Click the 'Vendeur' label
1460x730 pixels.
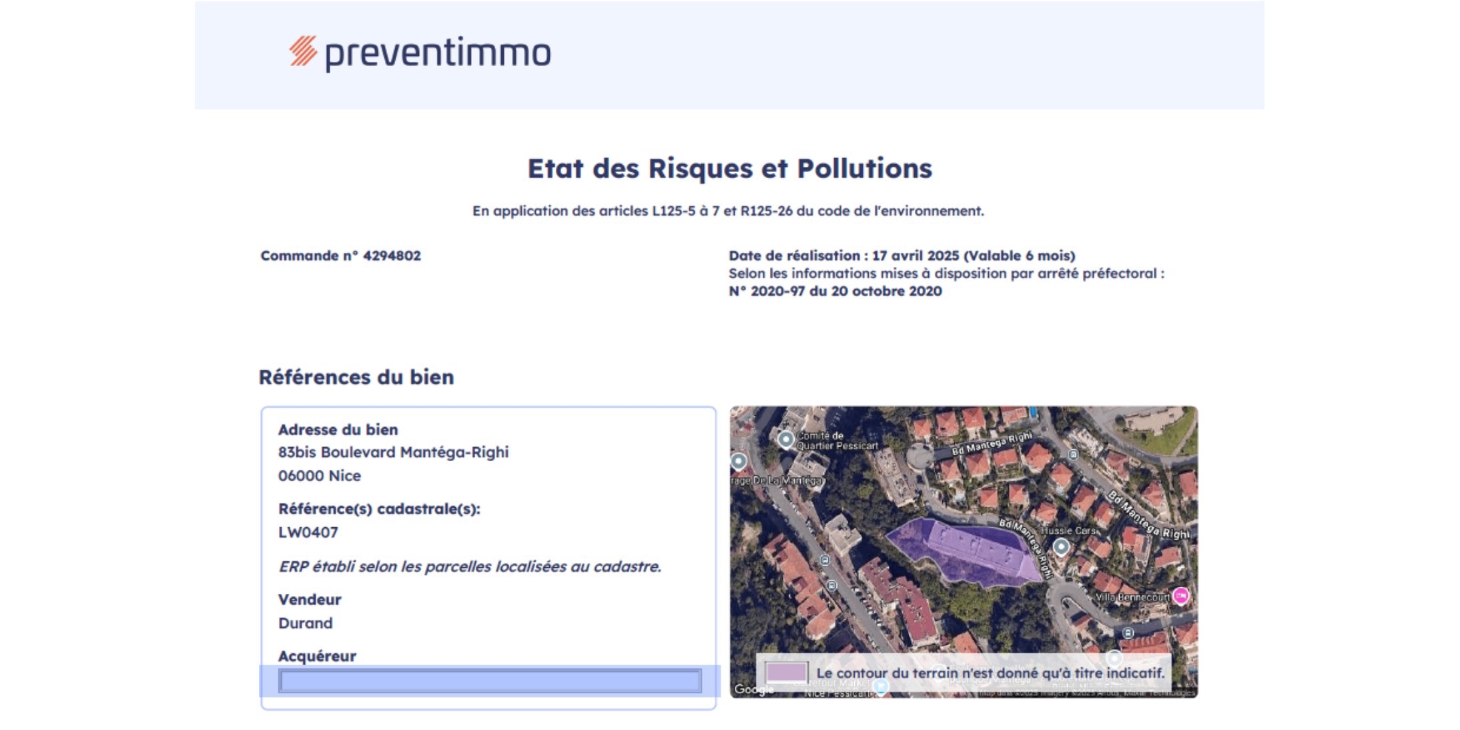310,599
